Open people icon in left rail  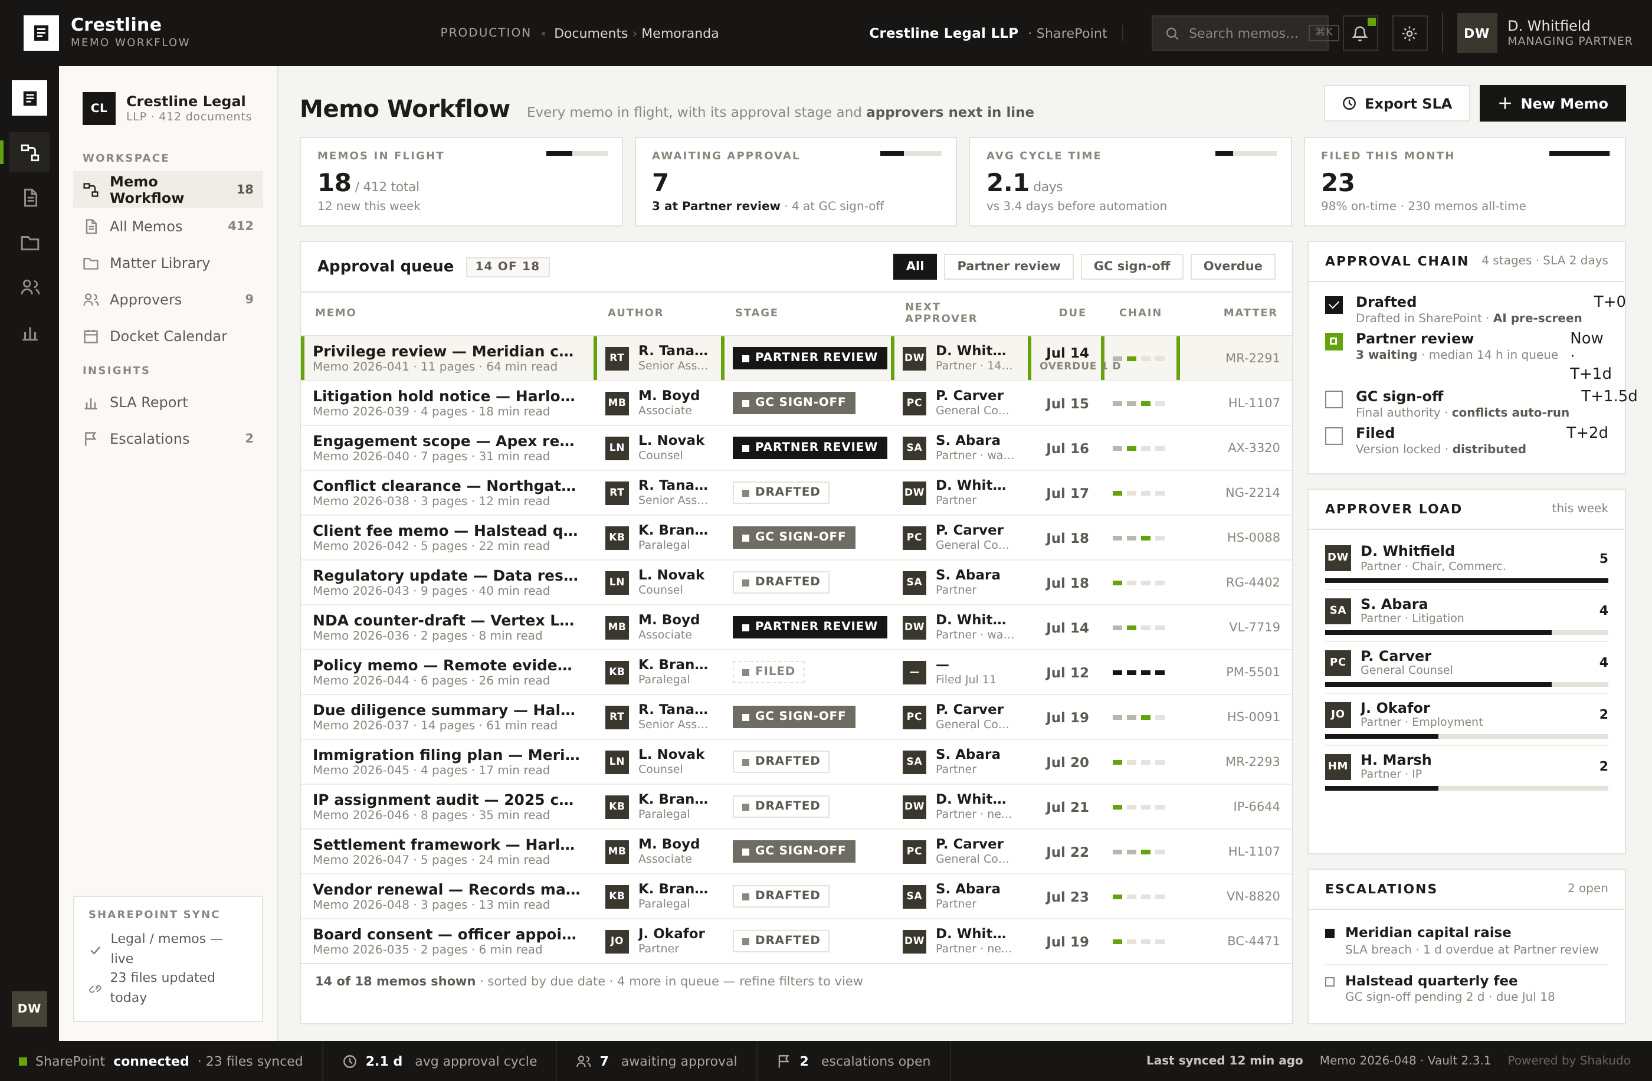[x=30, y=287]
